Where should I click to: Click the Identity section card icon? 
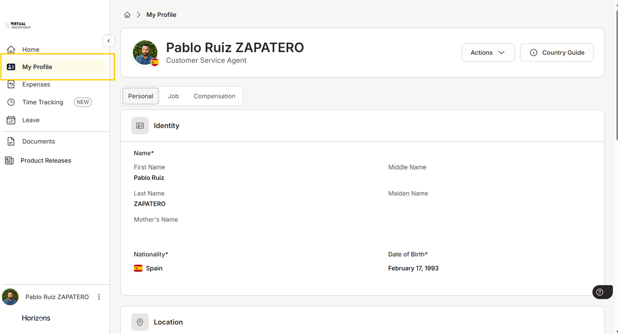pos(140,126)
